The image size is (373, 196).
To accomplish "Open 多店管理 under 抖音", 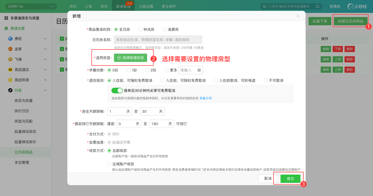I will (22, 162).
